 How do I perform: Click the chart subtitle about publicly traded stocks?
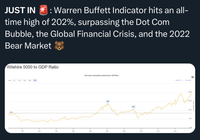(101, 75)
